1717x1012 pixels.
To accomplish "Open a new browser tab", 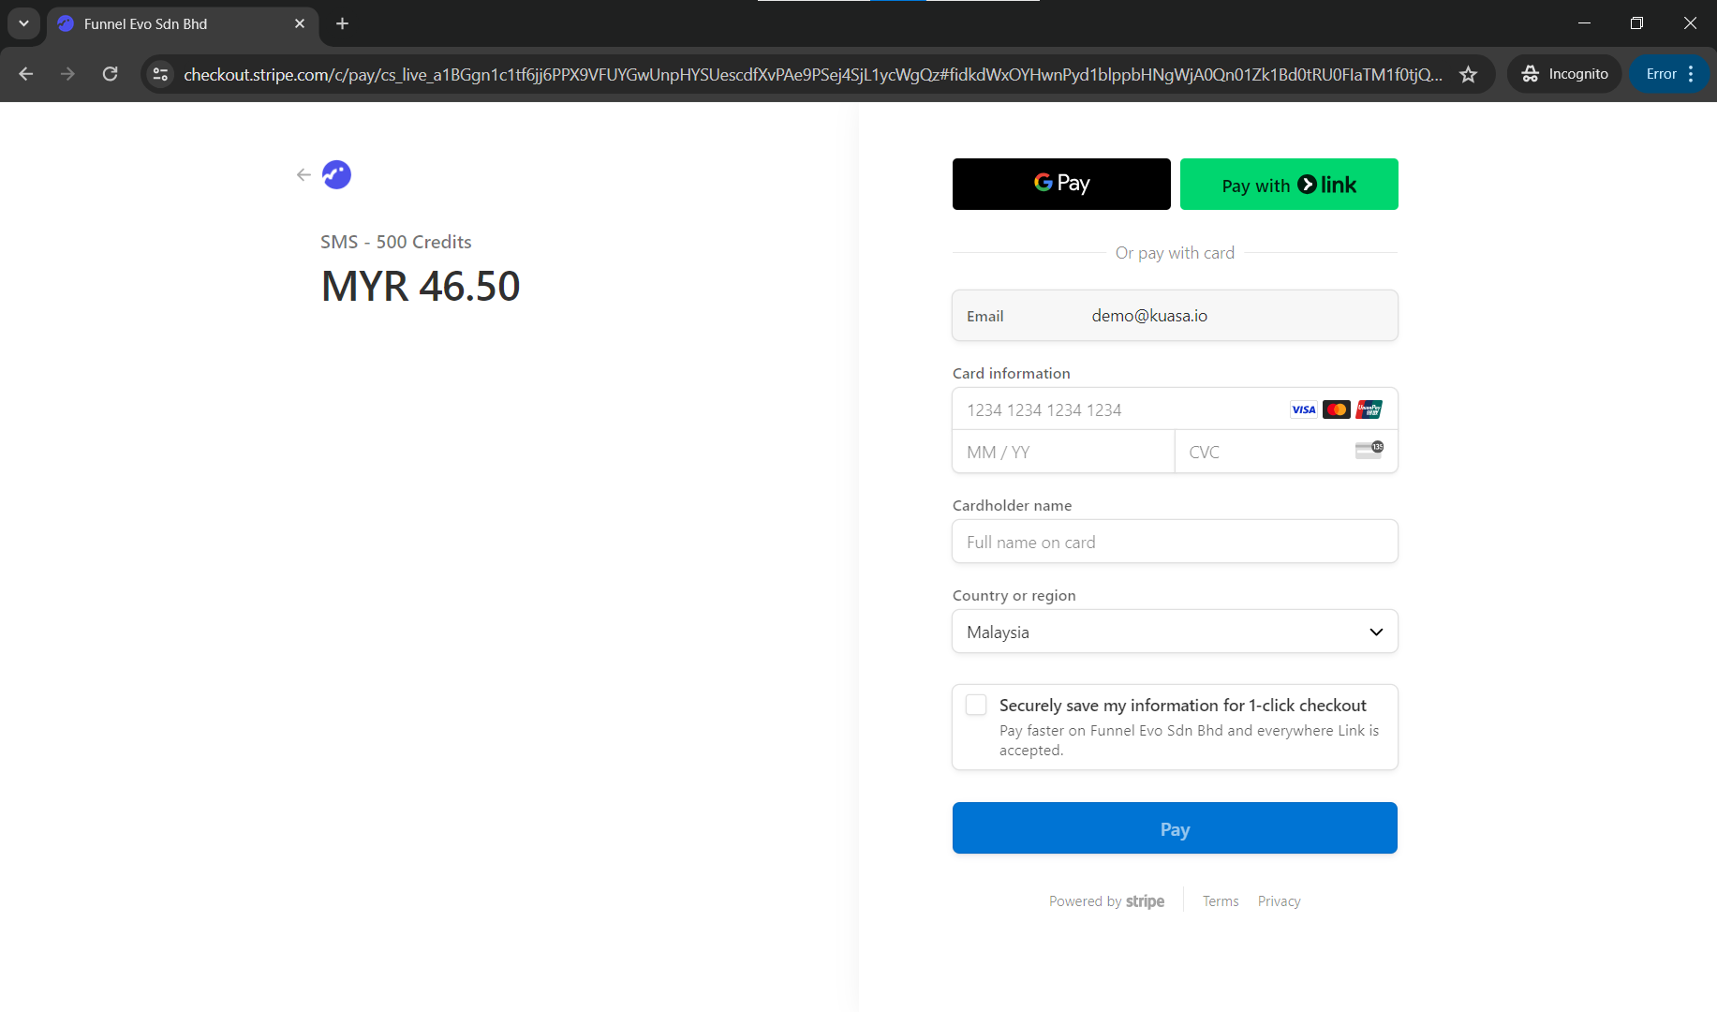I will click(x=343, y=23).
